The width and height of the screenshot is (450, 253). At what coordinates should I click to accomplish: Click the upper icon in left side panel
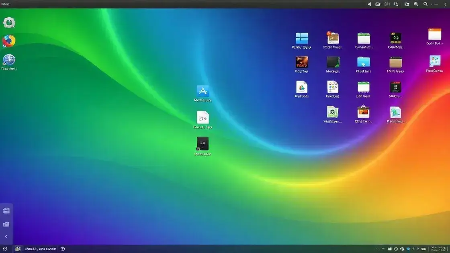(x=6, y=211)
